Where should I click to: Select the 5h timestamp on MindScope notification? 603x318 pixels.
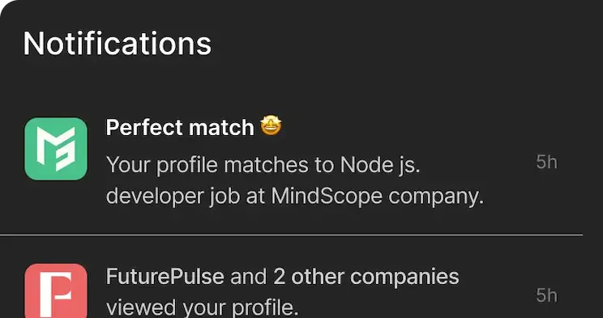tap(546, 162)
